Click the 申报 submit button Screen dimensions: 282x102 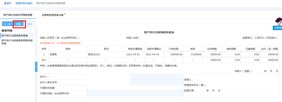click(18, 24)
